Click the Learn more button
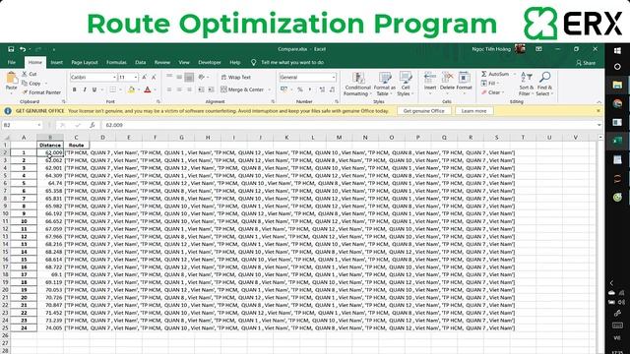The width and height of the screenshot is (630, 354). tap(473, 111)
